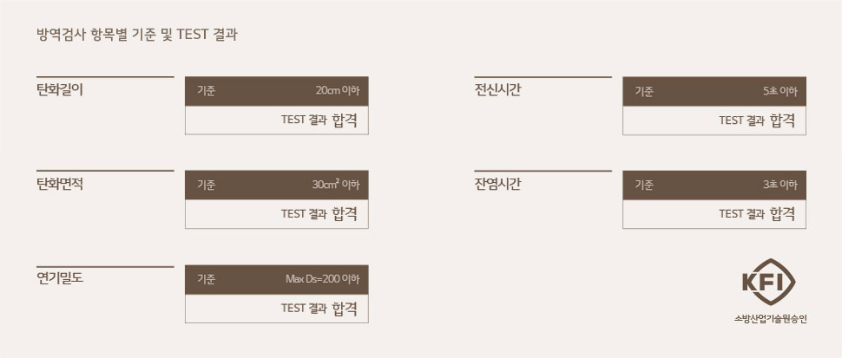842x358 pixels.
Task: Click 합격 result under 연기밀도
Action: tap(345, 309)
